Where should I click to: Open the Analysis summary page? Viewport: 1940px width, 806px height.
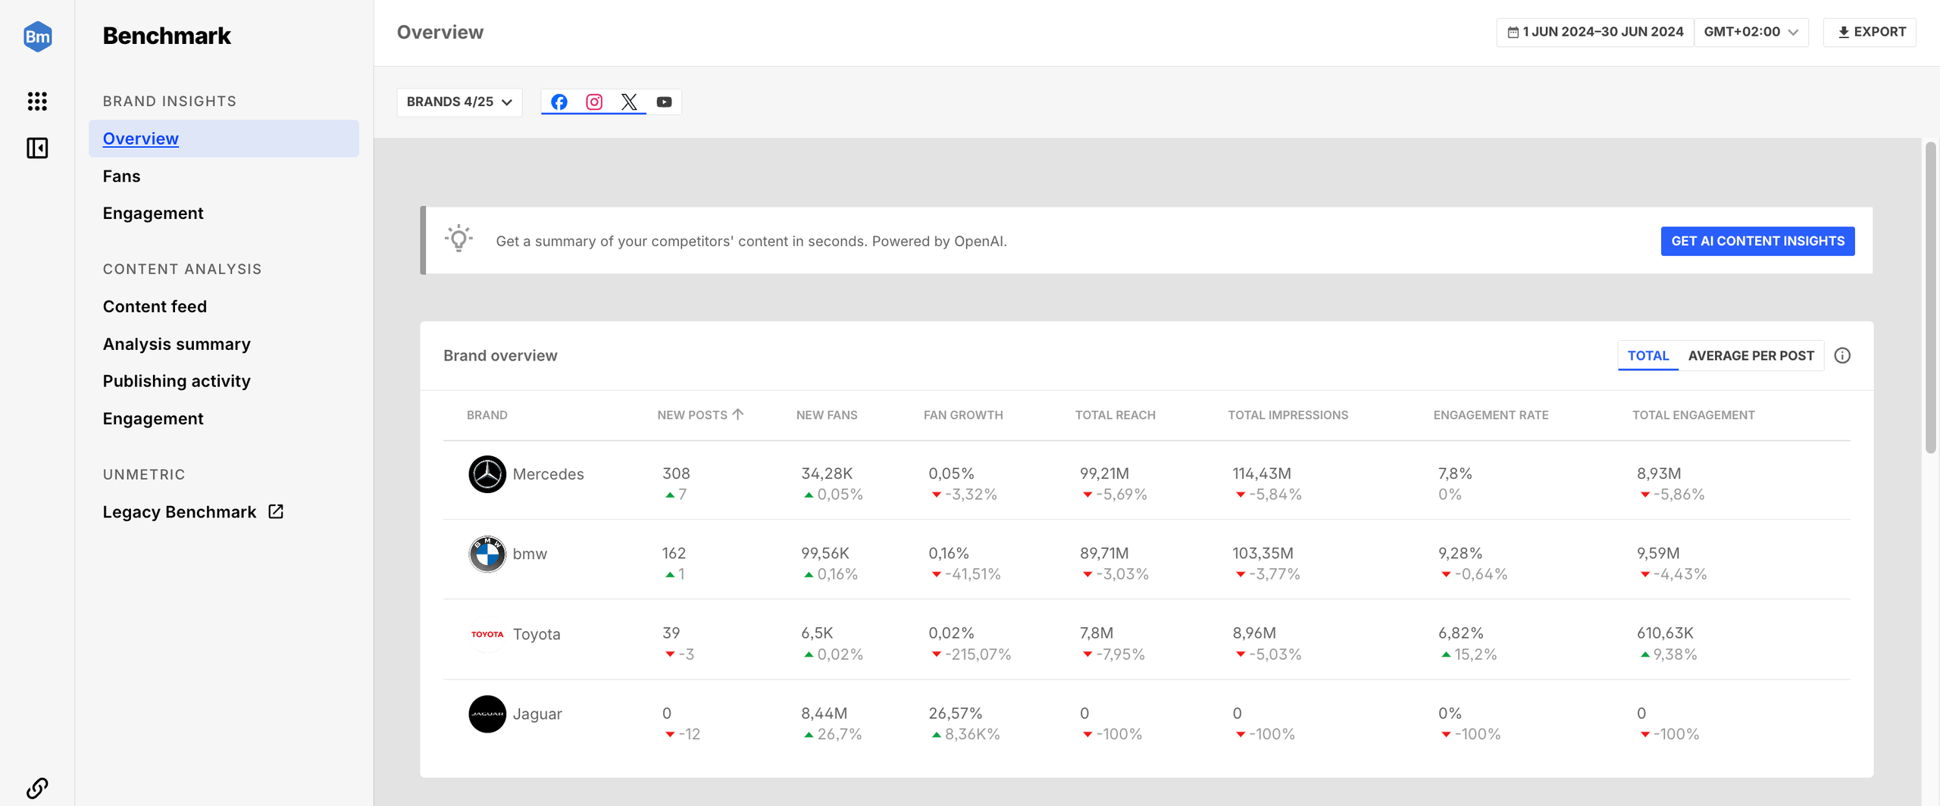point(177,344)
